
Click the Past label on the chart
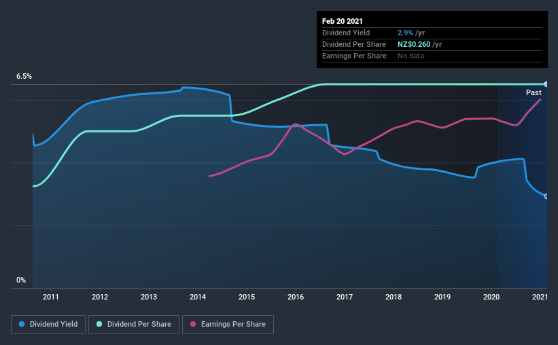(x=534, y=92)
